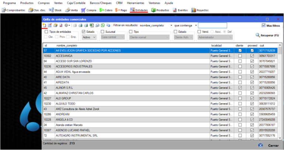The image size is (284, 150).
Task: Click the filter text input field
Action: coord(212,25)
